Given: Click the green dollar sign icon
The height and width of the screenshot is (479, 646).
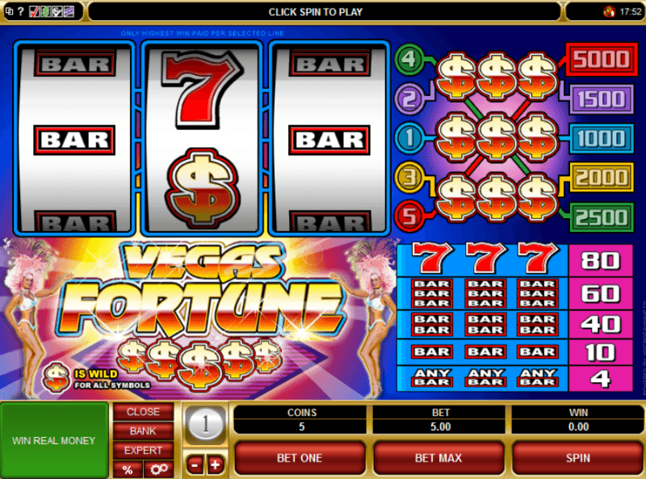Looking at the screenshot, I should (46, 11).
